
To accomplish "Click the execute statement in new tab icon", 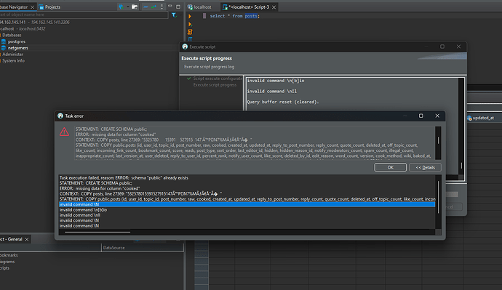I will [x=190, y=24].
